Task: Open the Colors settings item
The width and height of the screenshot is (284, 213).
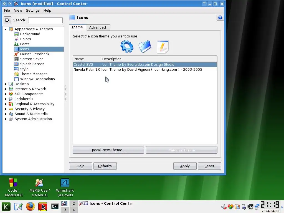Action: point(25,39)
